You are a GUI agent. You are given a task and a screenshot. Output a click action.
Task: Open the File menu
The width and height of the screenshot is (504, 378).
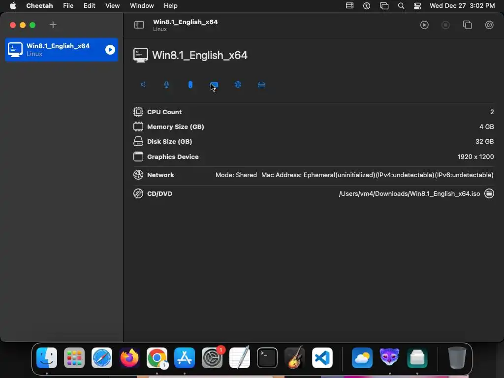(x=68, y=6)
